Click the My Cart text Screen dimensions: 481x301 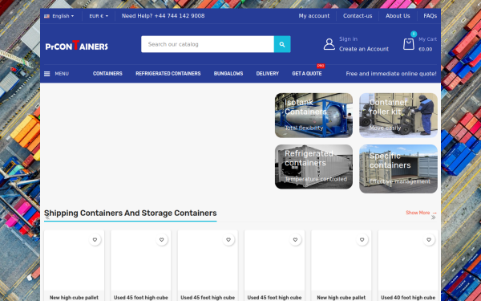427,39
